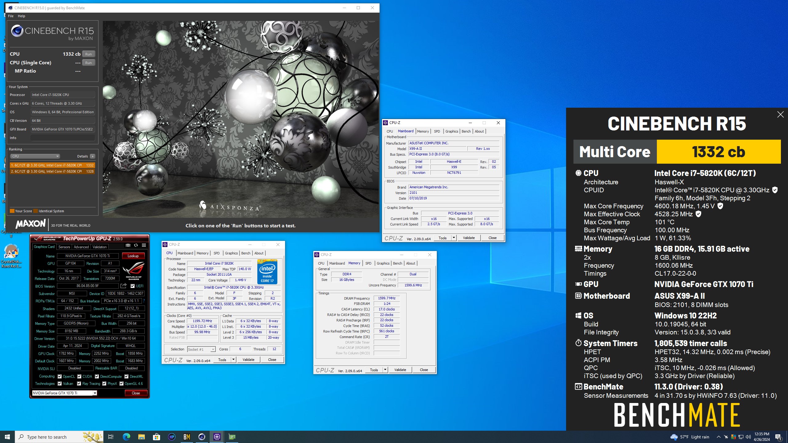
Task: Click the Type here to search box
Action: pos(59,437)
